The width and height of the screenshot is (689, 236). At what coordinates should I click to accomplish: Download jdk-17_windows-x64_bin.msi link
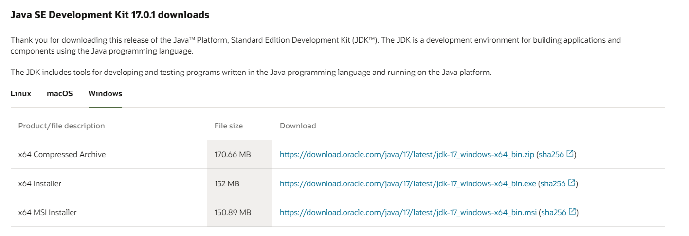[408, 213]
